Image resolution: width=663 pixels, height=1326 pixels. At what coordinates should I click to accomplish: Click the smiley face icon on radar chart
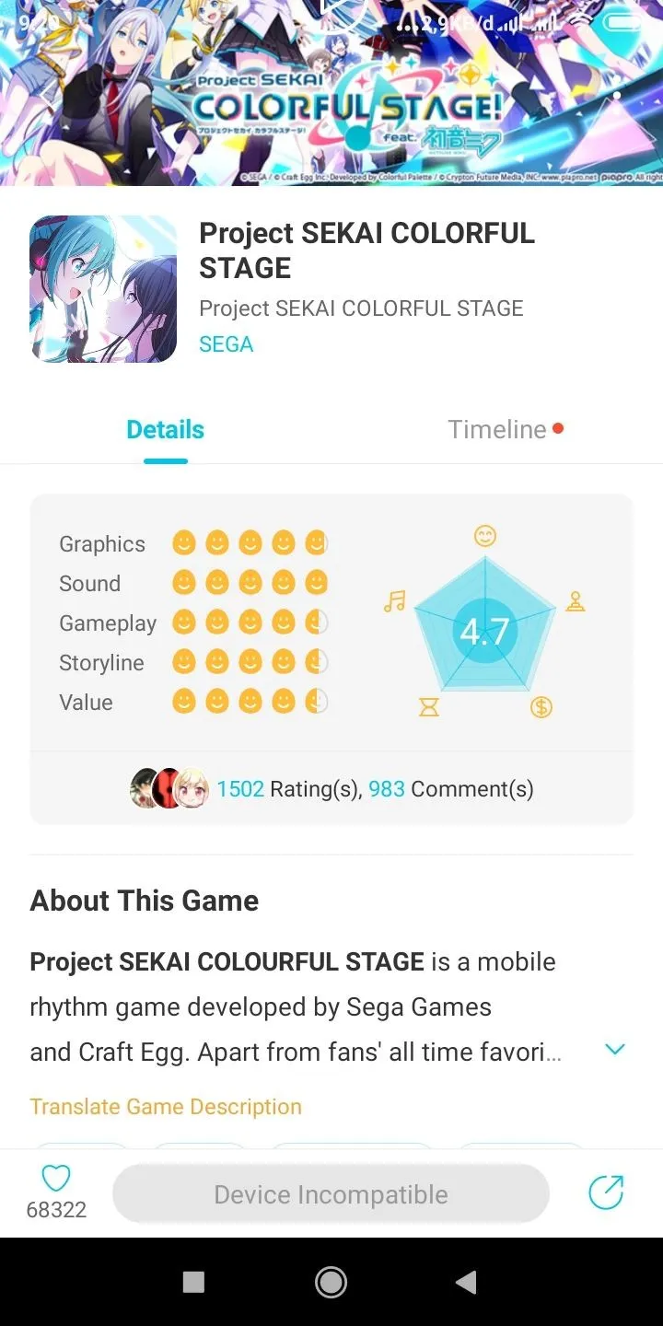484,535
